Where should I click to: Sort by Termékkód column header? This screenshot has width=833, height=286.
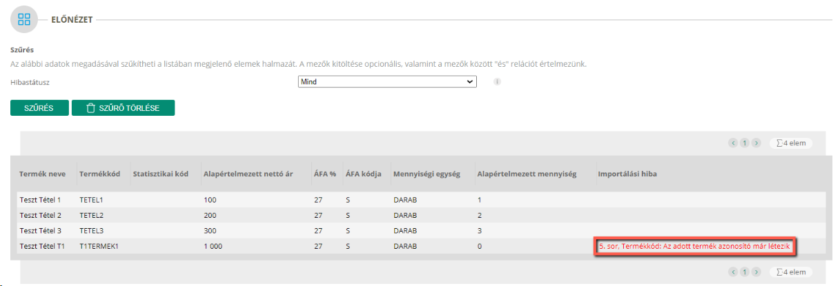[100, 174]
